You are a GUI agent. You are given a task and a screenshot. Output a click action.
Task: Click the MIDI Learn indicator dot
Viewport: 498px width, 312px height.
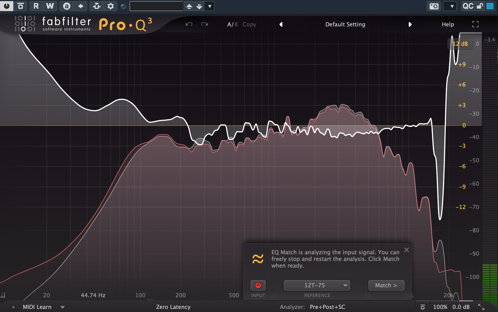13,307
